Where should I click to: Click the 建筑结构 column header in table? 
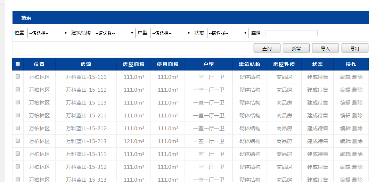pos(250,64)
